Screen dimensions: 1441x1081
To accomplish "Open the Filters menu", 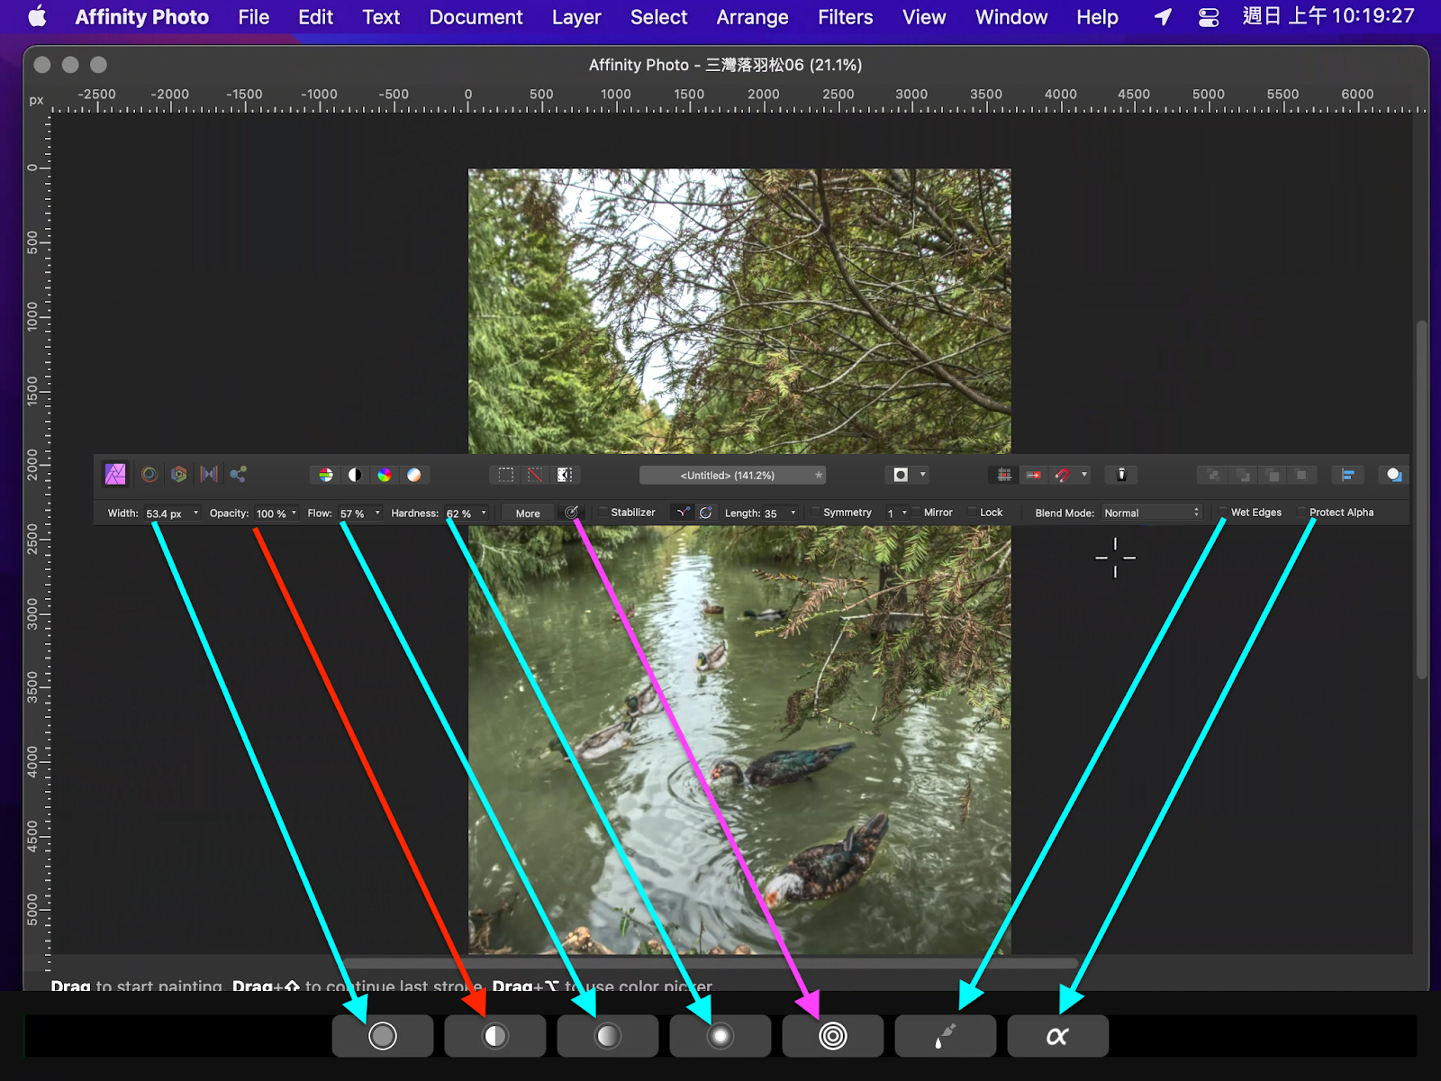I will pyautogui.click(x=846, y=17).
